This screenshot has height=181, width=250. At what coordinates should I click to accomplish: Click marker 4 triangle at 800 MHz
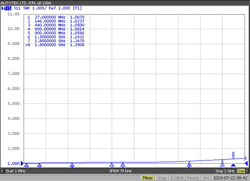pyautogui.click(x=112, y=165)
